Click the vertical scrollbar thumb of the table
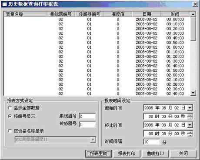200x160 pixels. [x=193, y=29]
